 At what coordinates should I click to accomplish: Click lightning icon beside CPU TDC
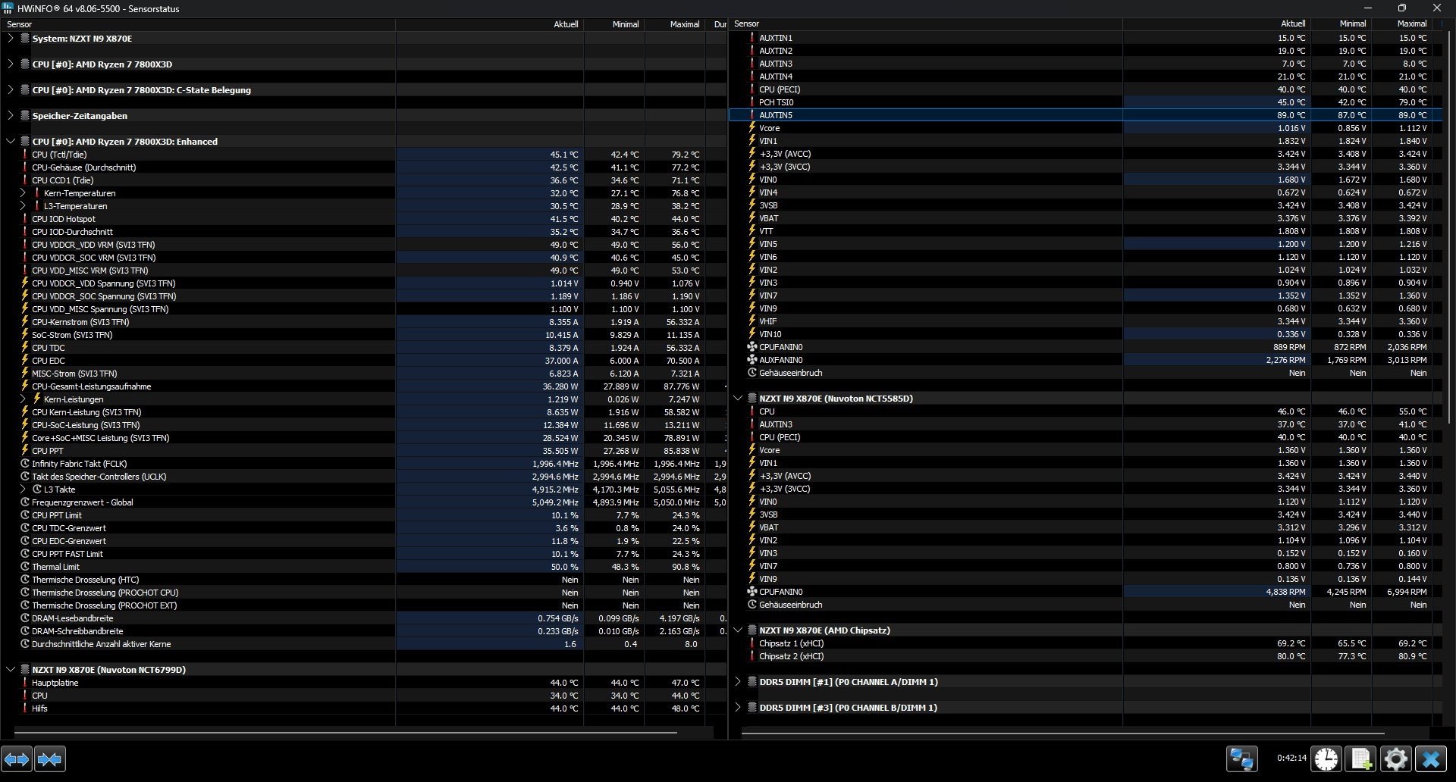[x=25, y=348]
